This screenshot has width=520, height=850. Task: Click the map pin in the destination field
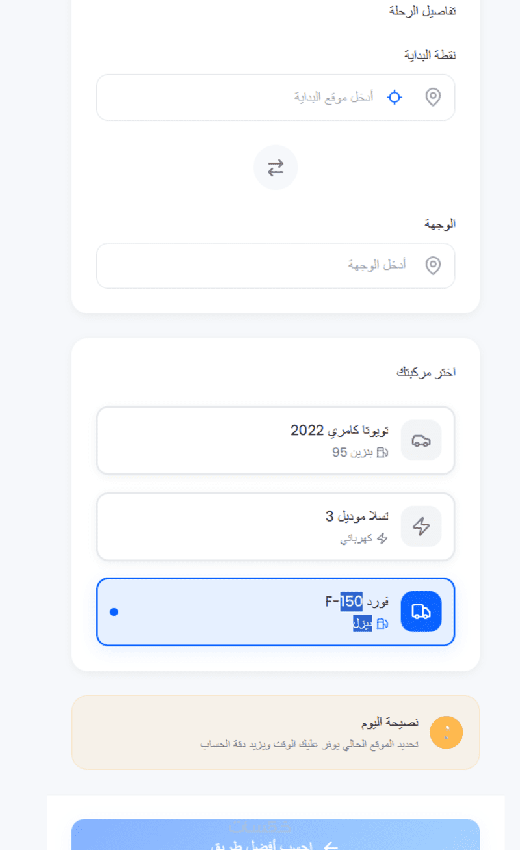pos(433,265)
